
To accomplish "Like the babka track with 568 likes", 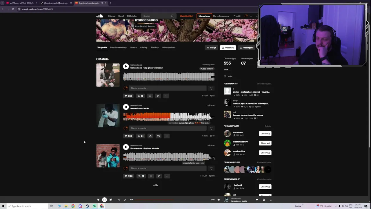I will [x=128, y=136].
